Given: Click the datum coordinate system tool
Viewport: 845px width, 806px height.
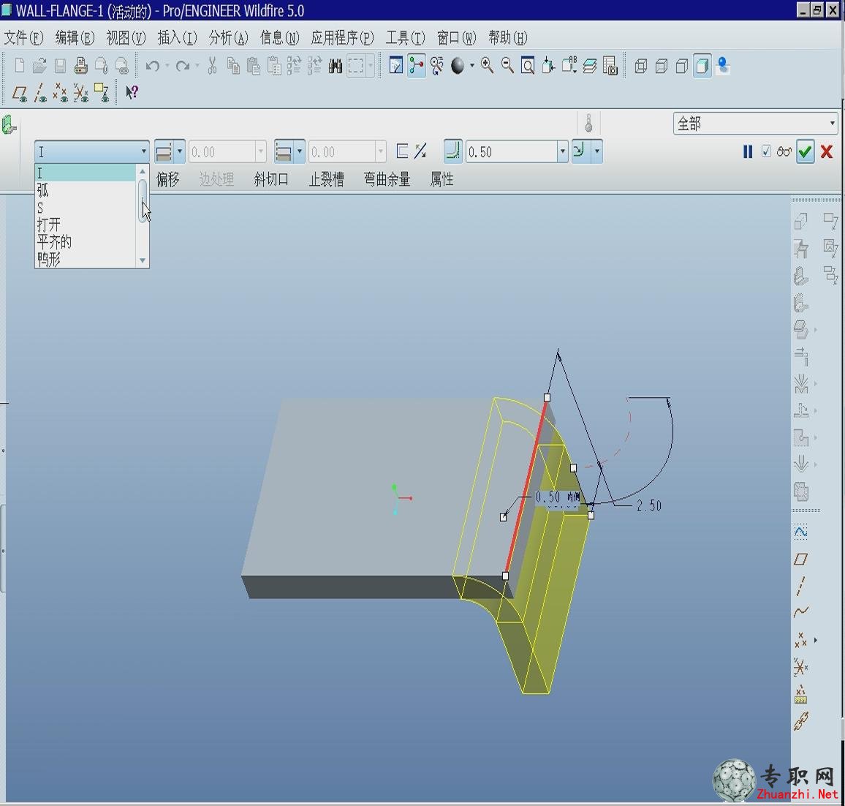Looking at the screenshot, I should pos(801,668).
